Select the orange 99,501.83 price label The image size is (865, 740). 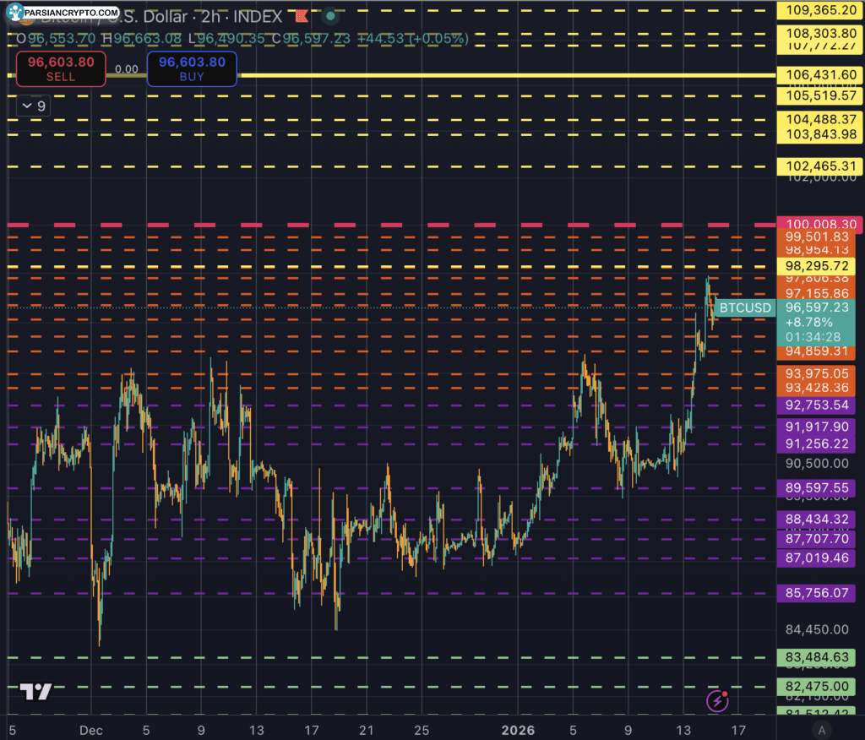point(817,237)
